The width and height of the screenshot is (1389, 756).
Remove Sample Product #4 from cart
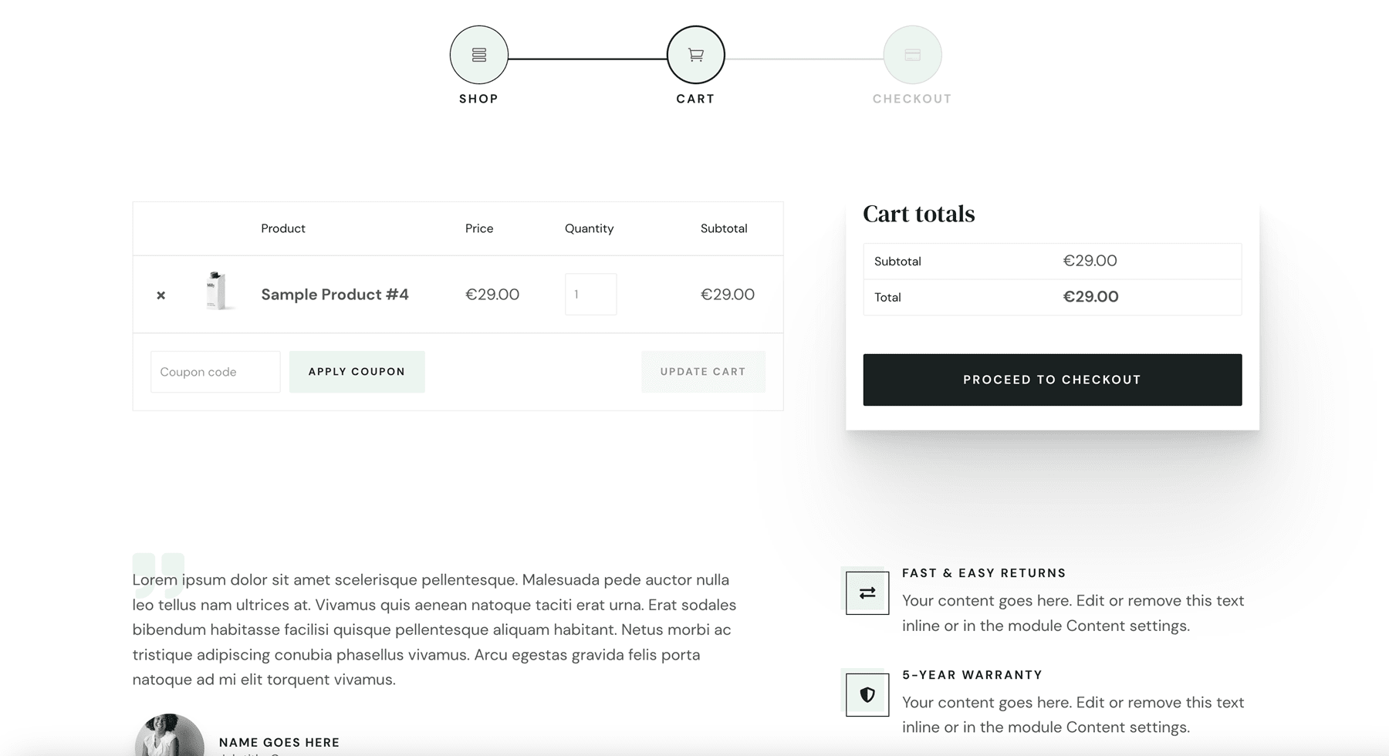[161, 295]
